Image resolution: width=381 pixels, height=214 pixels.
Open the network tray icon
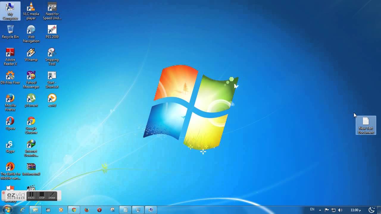point(333,210)
